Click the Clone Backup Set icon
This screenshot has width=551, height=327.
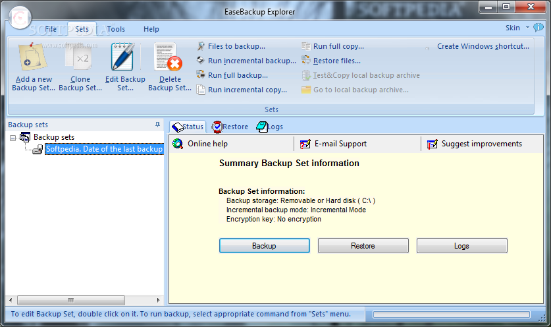point(79,57)
